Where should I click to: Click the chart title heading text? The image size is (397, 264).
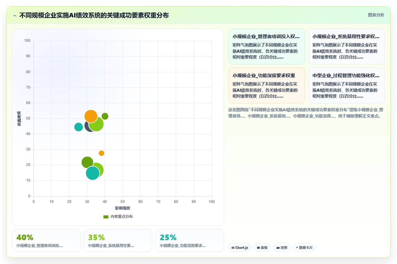click(x=94, y=15)
